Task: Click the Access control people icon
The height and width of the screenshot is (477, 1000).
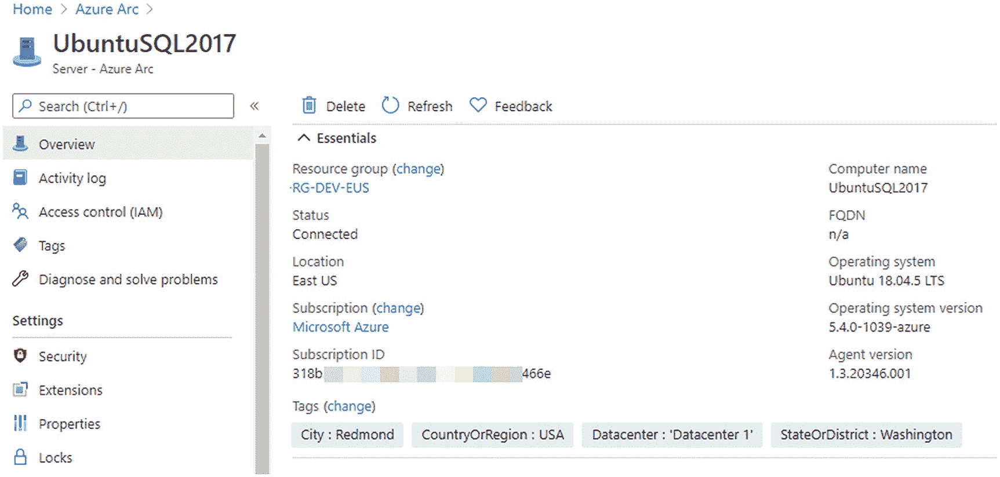Action: 20,211
